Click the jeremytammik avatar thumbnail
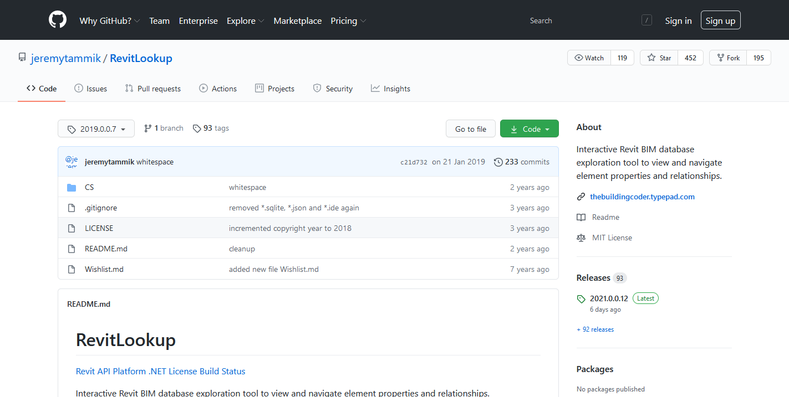The width and height of the screenshot is (789, 397). (x=72, y=162)
